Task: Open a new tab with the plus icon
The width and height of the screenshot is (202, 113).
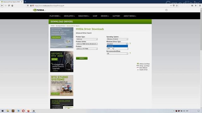Action: (x=25, y=2)
